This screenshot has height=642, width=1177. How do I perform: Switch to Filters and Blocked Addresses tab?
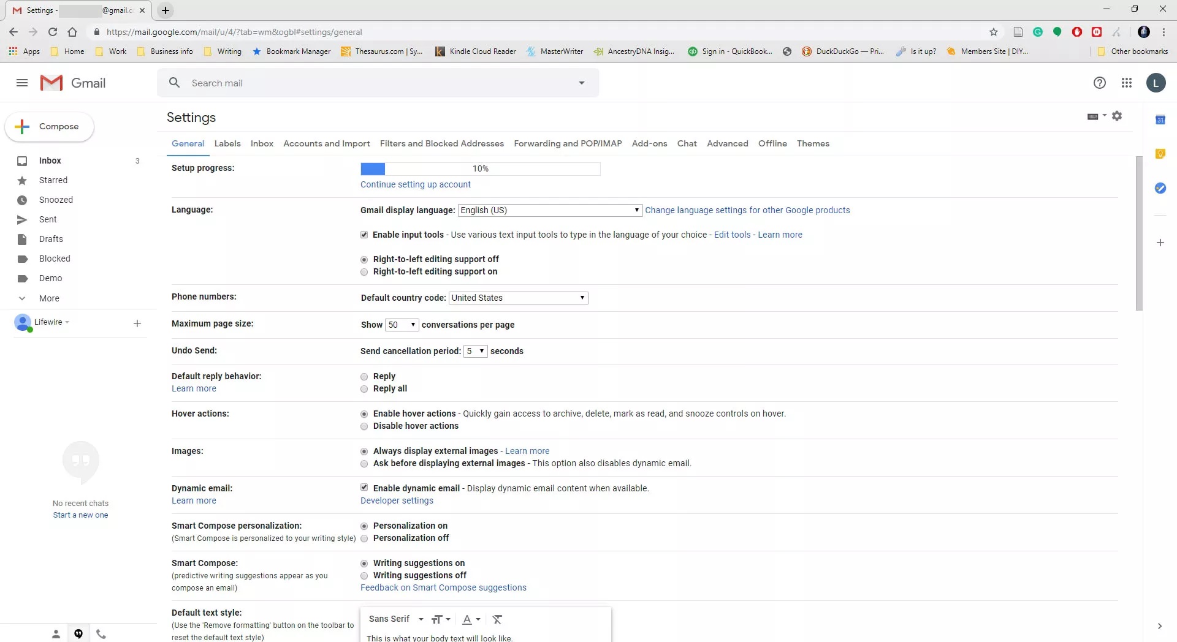[x=441, y=143]
